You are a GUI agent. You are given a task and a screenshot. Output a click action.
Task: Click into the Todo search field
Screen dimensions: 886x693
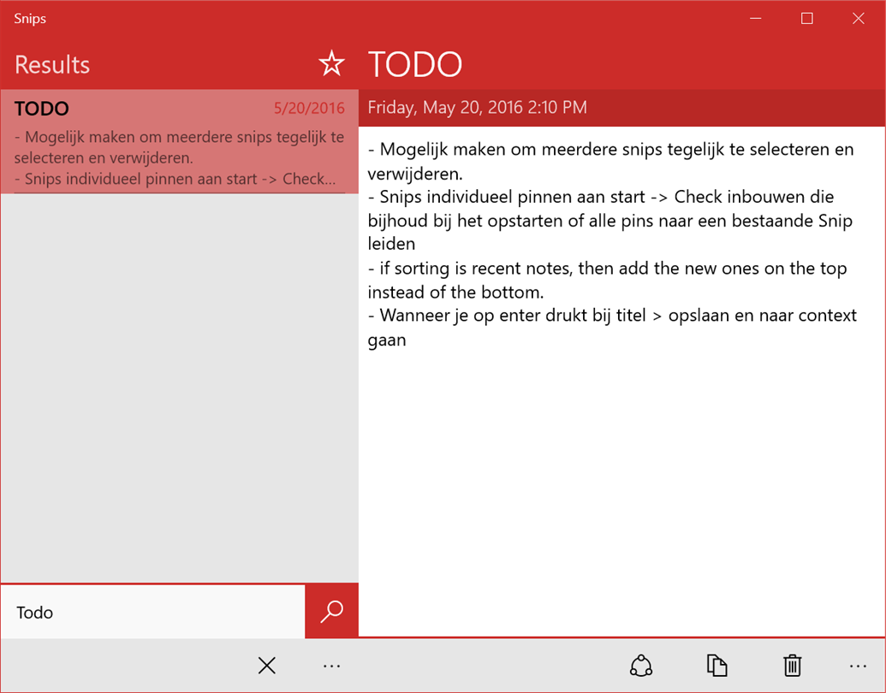tap(152, 613)
